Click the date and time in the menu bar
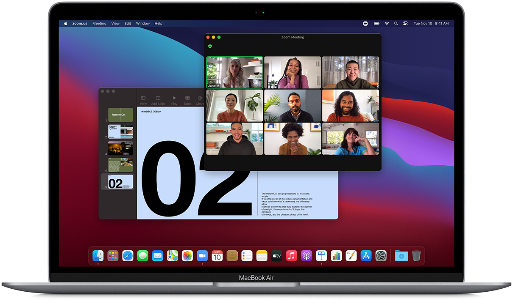Image resolution: width=513 pixels, height=301 pixels. click(431, 24)
